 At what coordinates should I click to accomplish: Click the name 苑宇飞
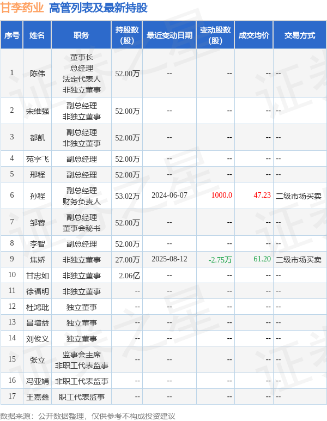(x=38, y=159)
